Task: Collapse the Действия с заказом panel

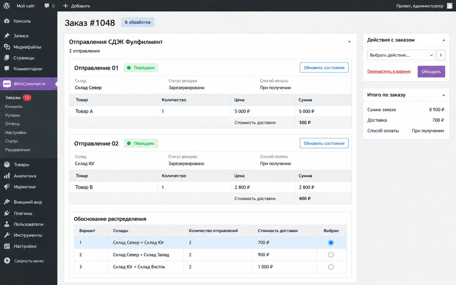Action: [444, 40]
